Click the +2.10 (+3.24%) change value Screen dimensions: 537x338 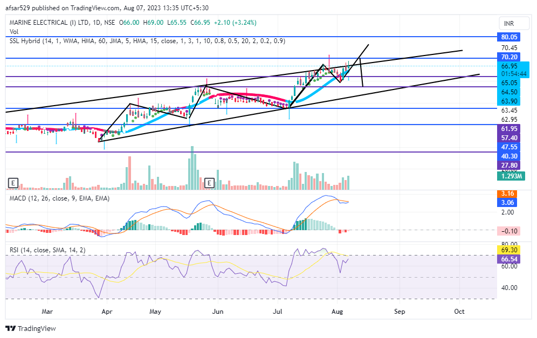pyautogui.click(x=235, y=23)
